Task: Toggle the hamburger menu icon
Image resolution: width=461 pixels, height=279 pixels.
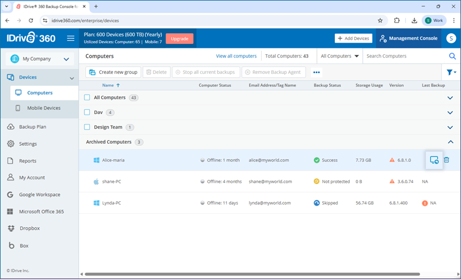Action: coord(71,39)
